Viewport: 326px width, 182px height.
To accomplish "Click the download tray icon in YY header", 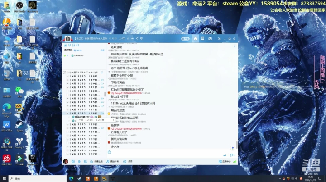I will 219,39.
